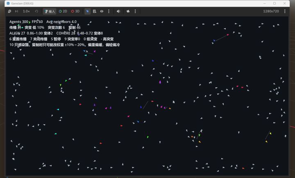The height and width of the screenshot is (178, 295).
Task: Click the 'Avg neighbors 4.0' text
Action: [x=61, y=22]
